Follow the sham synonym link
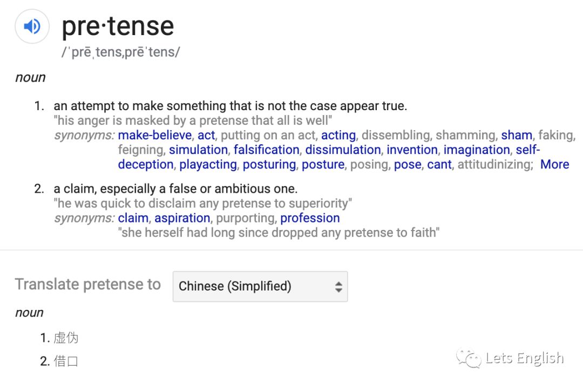The image size is (583, 385). point(517,135)
